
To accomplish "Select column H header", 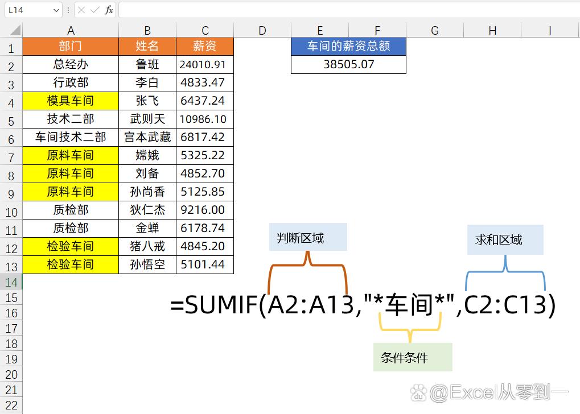I will tap(492, 30).
